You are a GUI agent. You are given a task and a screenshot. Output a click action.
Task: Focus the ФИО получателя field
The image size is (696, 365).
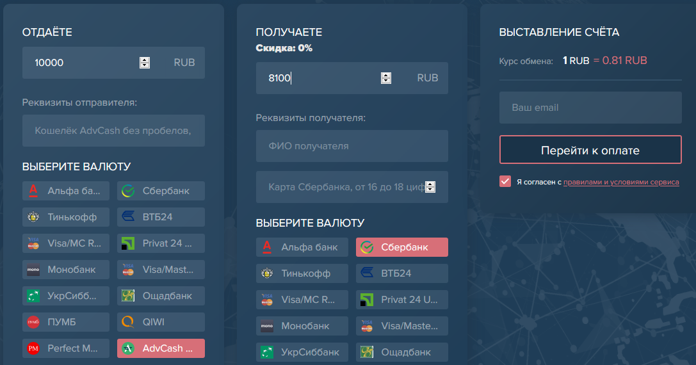coord(352,146)
